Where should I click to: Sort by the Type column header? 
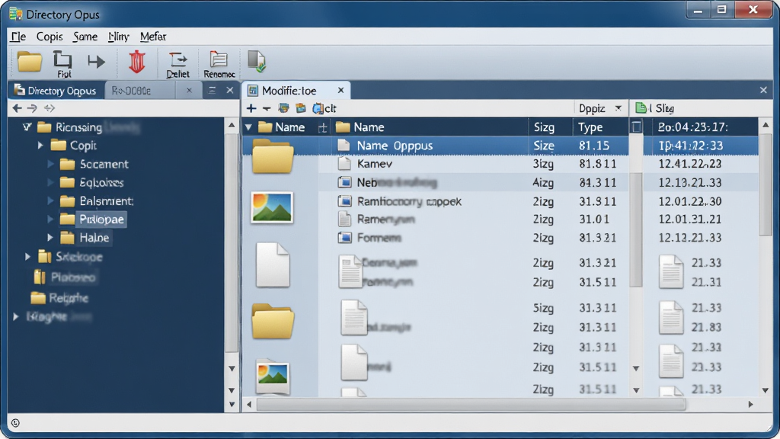pos(590,127)
